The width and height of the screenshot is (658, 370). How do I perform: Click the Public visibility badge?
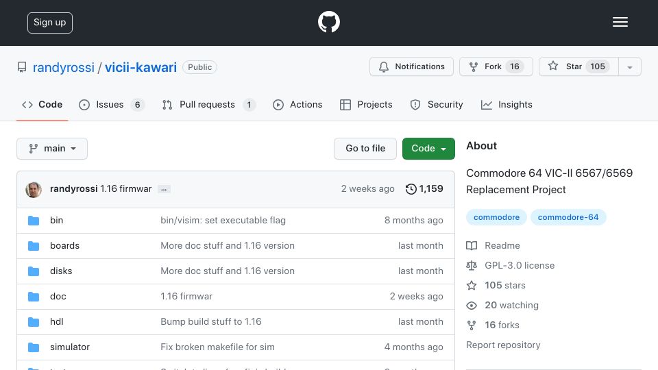[199, 67]
